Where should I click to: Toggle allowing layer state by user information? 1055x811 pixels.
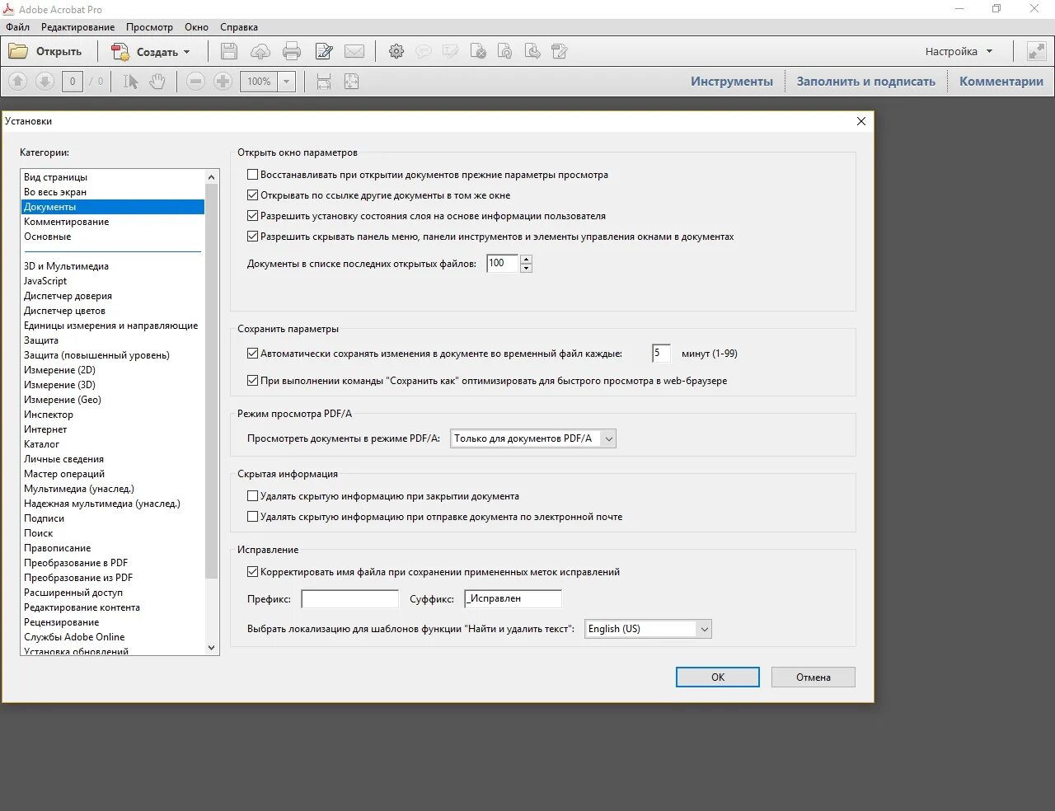[x=253, y=216]
